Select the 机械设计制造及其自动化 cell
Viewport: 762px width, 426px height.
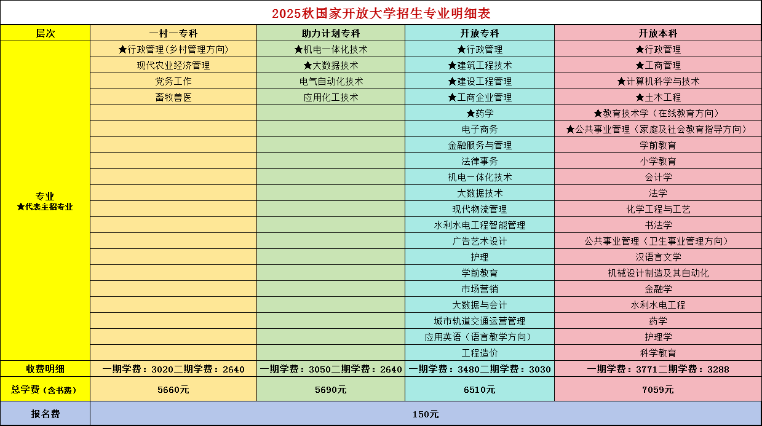[658, 273]
